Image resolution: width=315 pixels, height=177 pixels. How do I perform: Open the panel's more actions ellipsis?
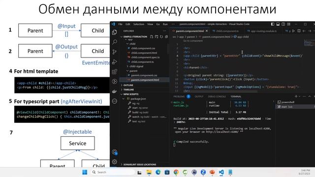(304, 96)
